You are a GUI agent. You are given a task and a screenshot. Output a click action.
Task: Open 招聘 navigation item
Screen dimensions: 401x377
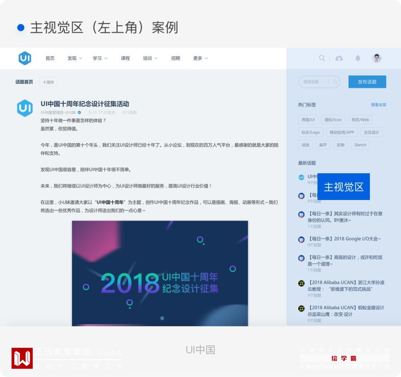tap(175, 58)
